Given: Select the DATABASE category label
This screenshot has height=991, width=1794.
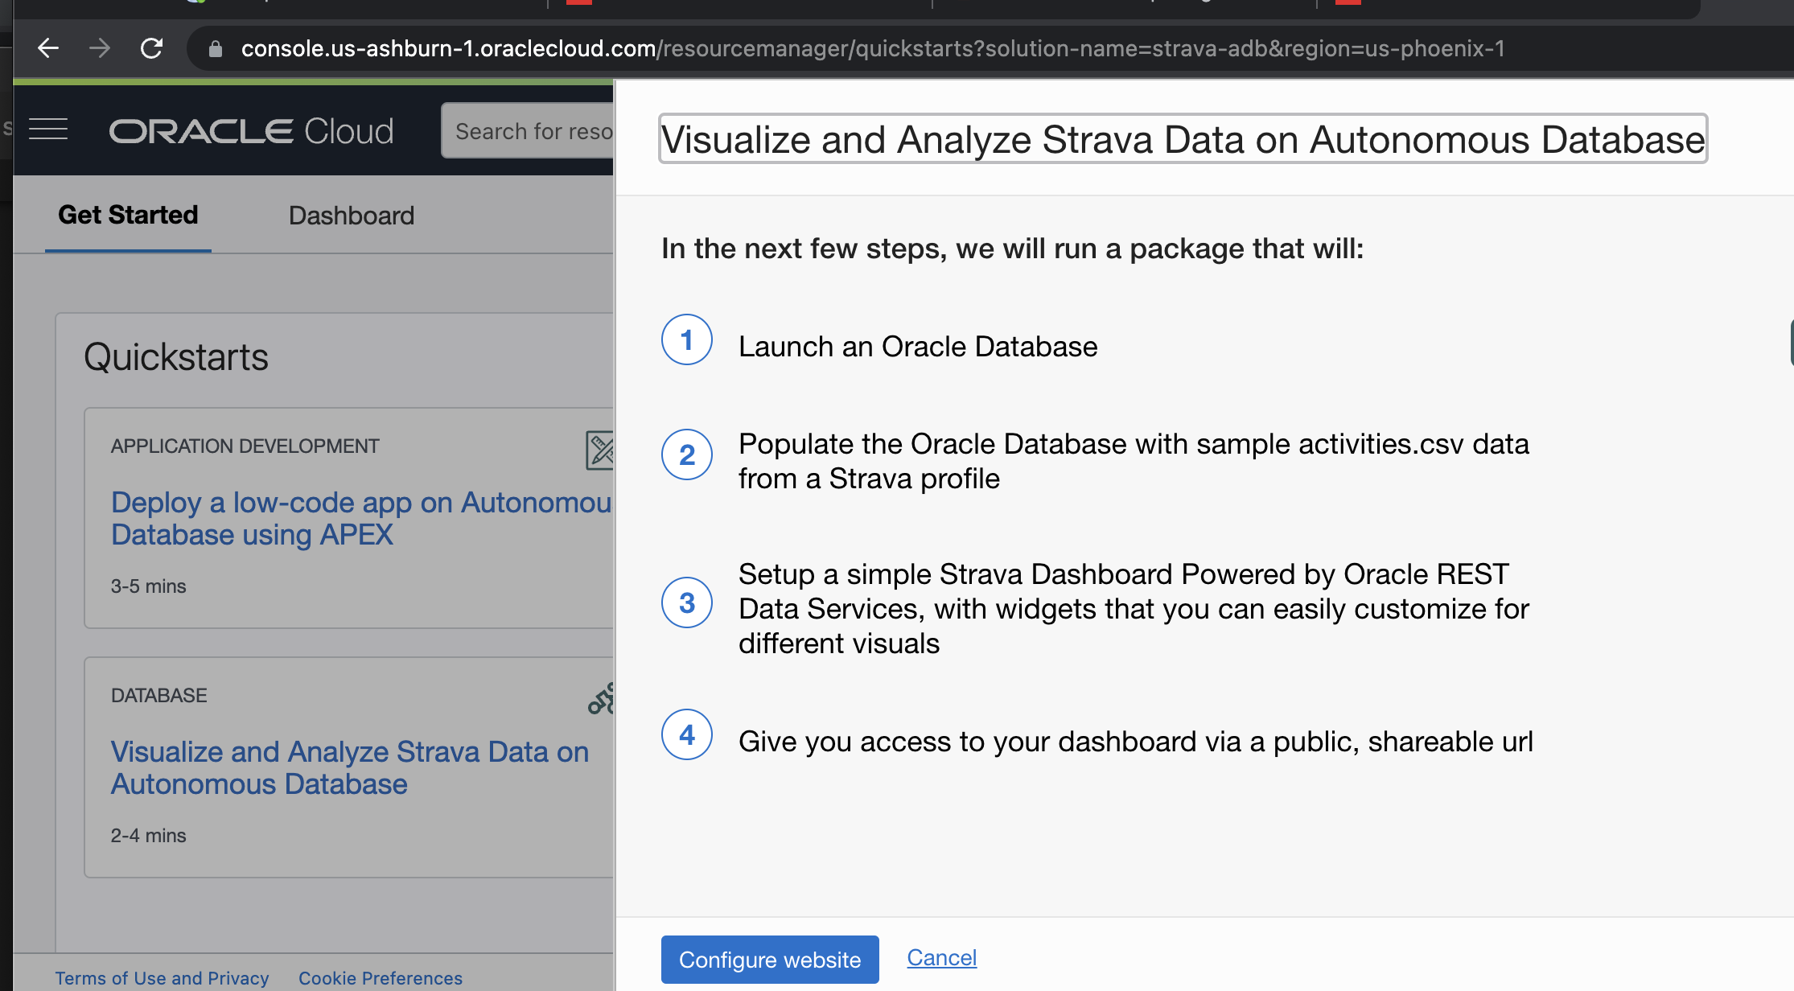Looking at the screenshot, I should click(159, 696).
